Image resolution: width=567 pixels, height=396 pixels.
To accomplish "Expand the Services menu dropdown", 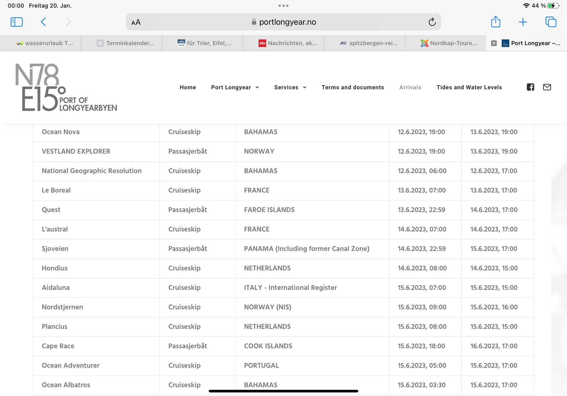I will [x=290, y=87].
